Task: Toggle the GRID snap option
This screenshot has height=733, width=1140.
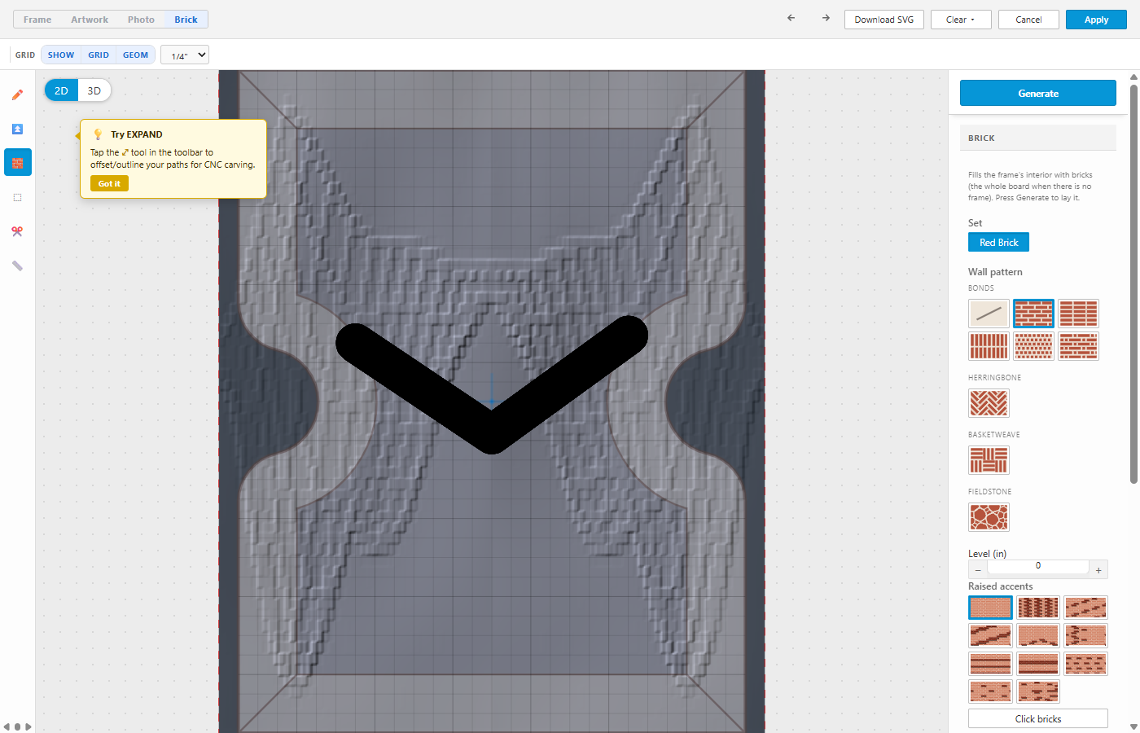Action: [x=99, y=55]
